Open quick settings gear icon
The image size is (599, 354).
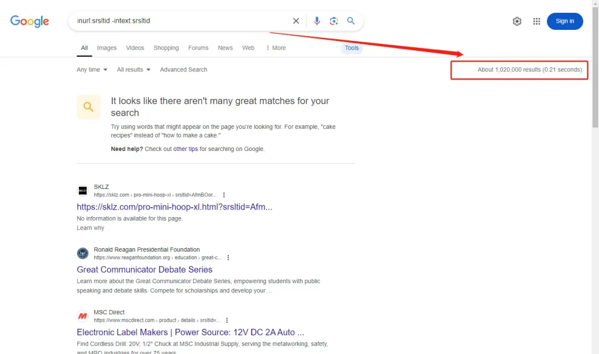pyautogui.click(x=517, y=22)
